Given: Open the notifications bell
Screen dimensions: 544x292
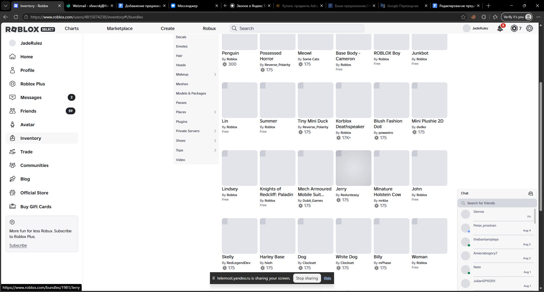Looking at the screenshot, I should pyautogui.click(x=500, y=28).
